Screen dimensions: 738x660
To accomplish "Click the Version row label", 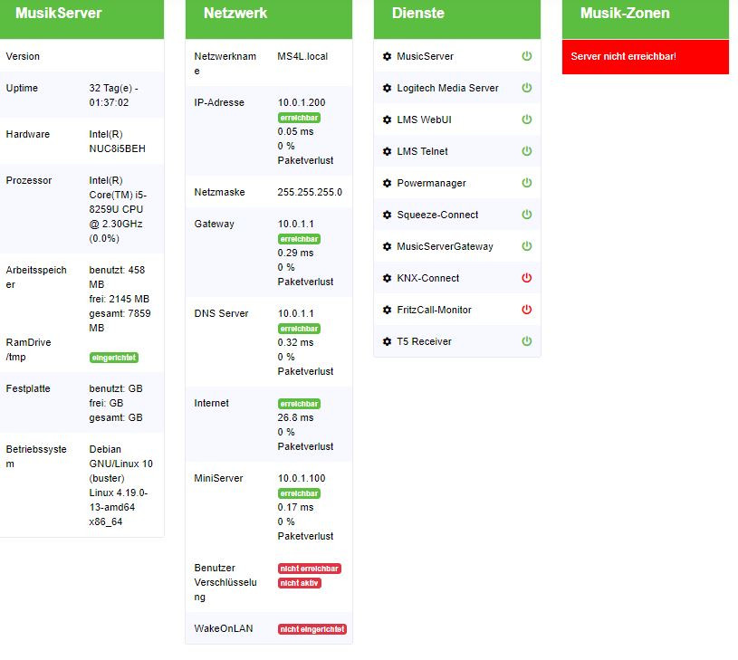I will point(23,56).
